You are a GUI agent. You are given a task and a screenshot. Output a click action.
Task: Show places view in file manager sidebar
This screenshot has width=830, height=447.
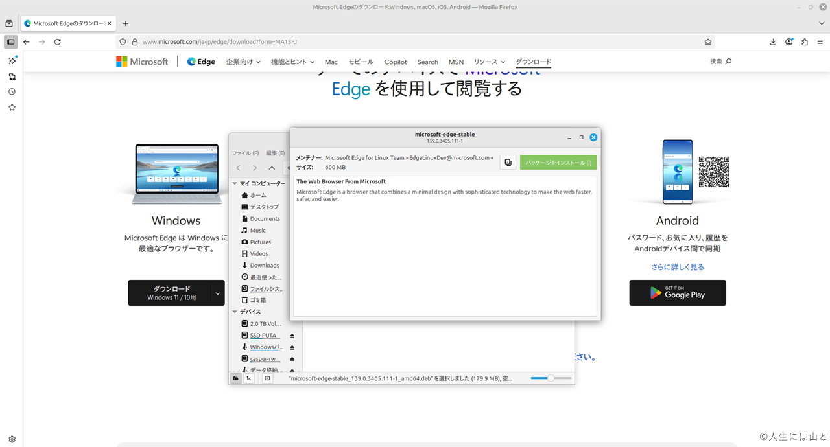pos(236,378)
